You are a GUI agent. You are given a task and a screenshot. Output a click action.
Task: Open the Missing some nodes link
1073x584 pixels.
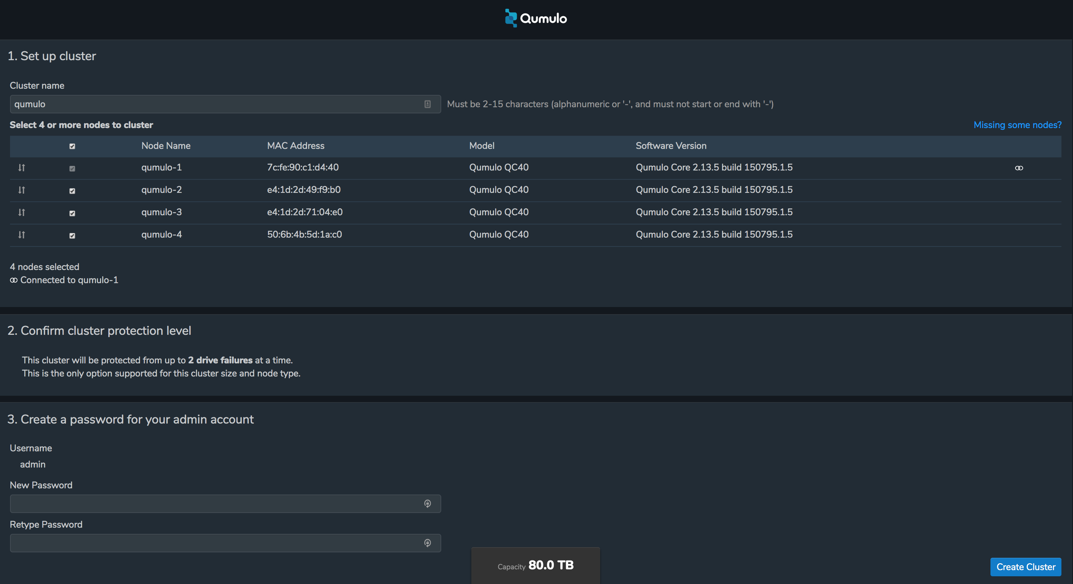(1017, 125)
